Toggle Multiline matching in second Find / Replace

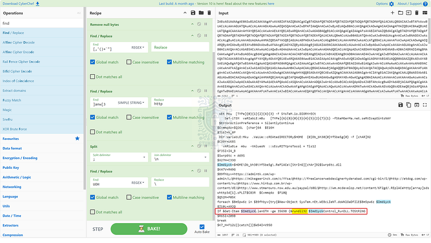tap(169, 117)
